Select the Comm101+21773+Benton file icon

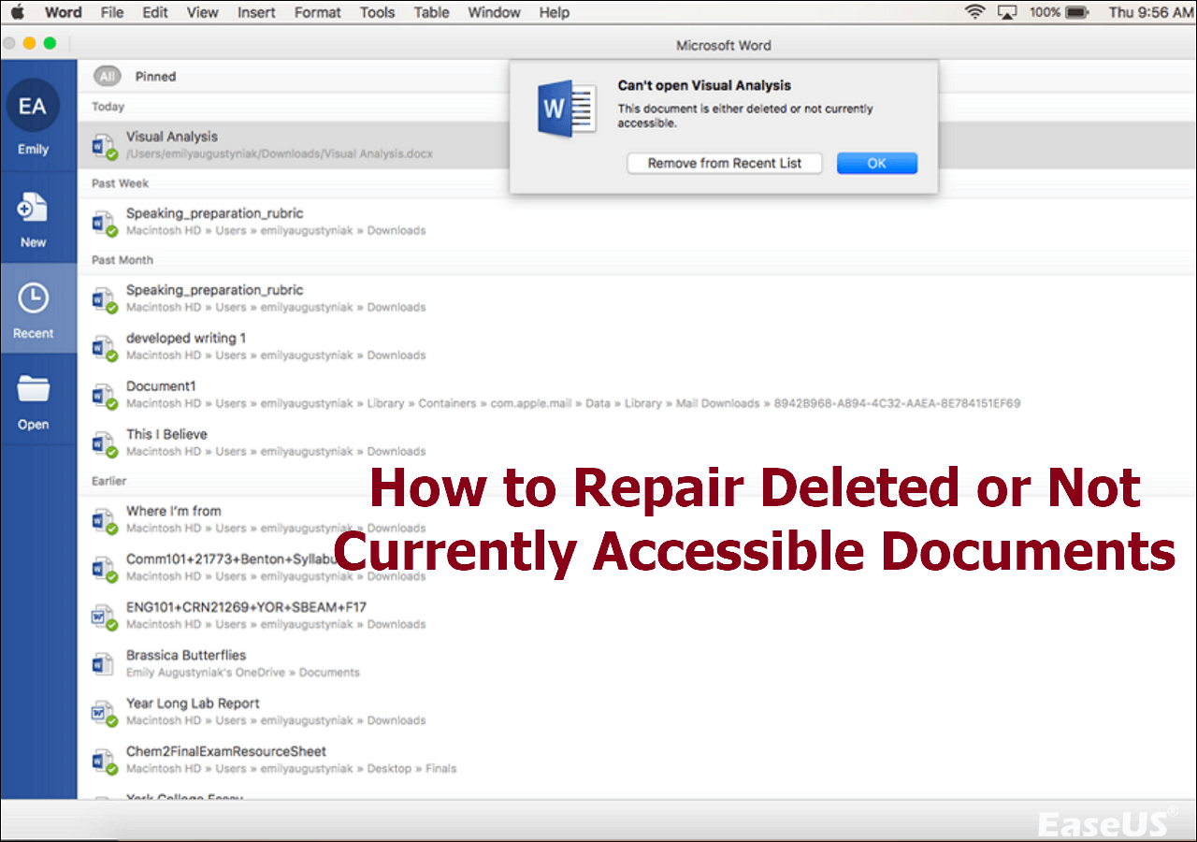103,568
